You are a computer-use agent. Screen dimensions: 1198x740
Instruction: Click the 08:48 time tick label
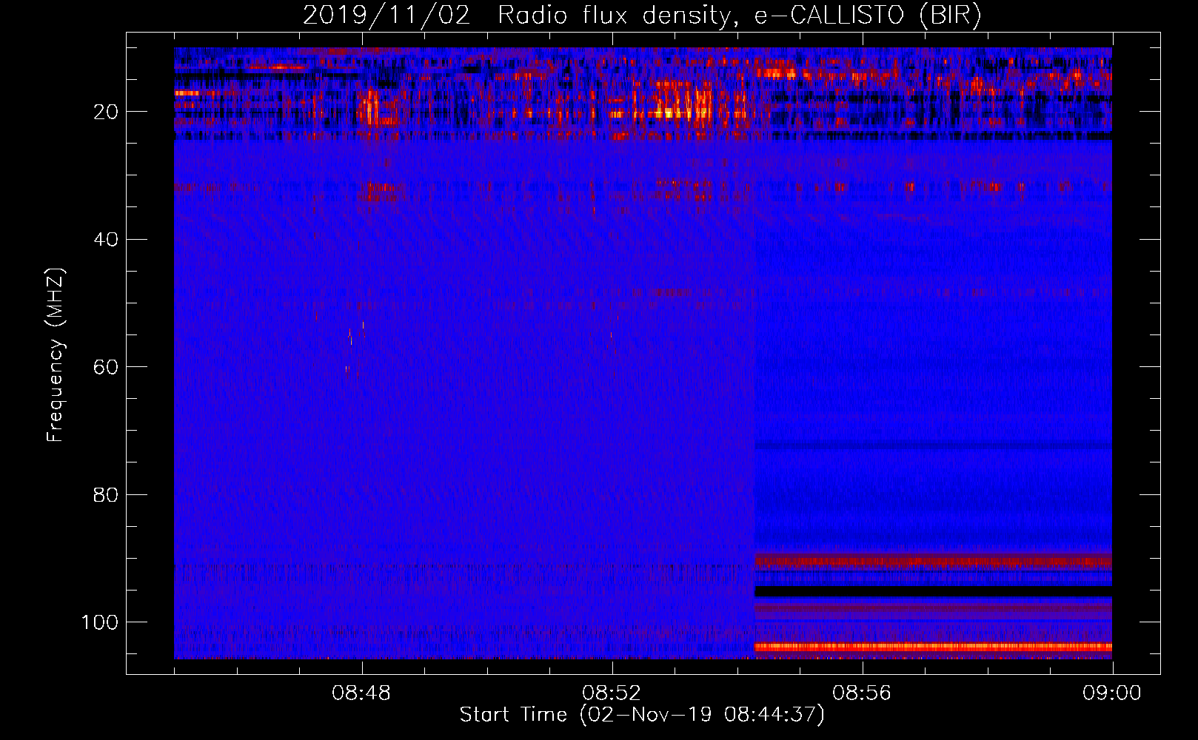click(361, 693)
